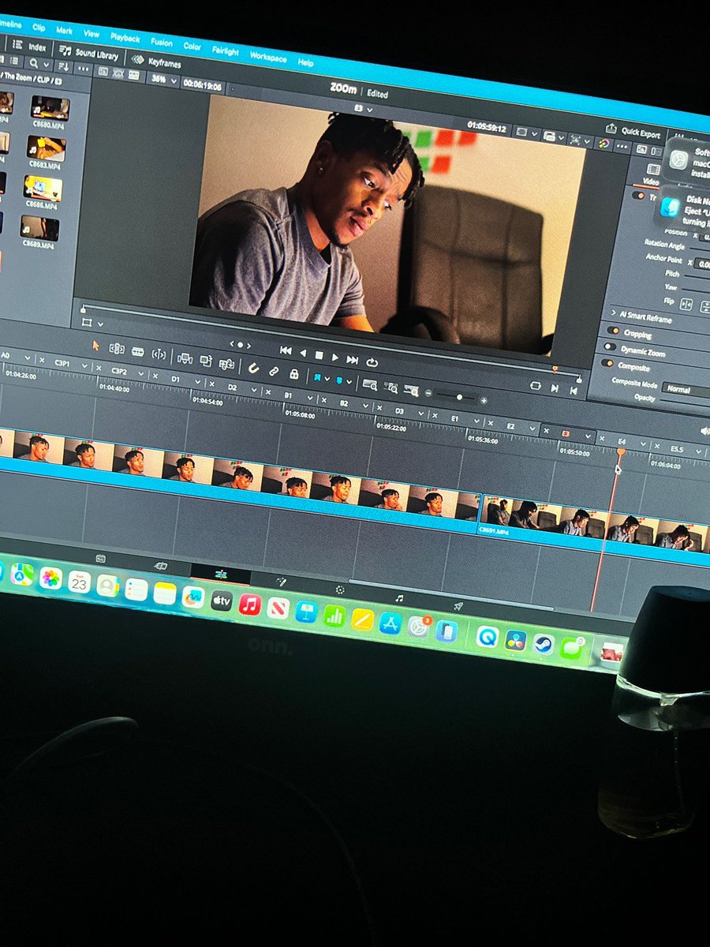Open the media pool search dropdown

[37, 65]
